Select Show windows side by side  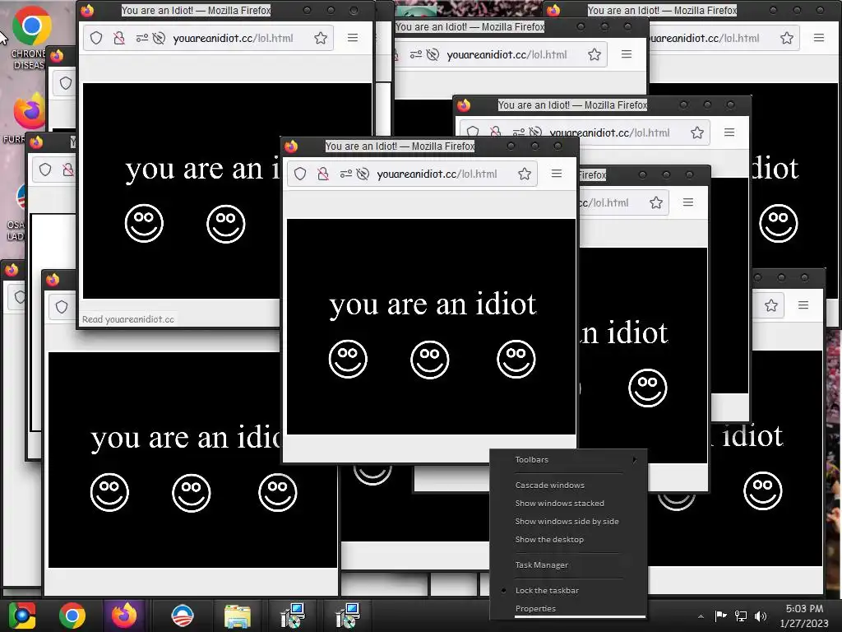567,521
